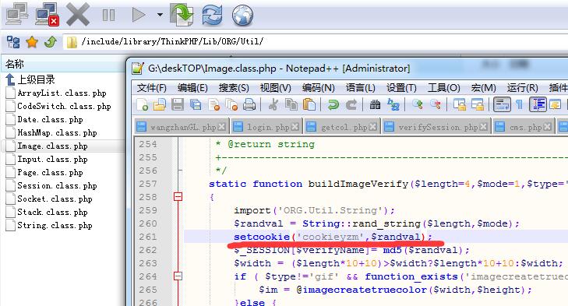568x306 pixels.
Task: Click the disconnect computers icon with red X
Action: (x=47, y=15)
